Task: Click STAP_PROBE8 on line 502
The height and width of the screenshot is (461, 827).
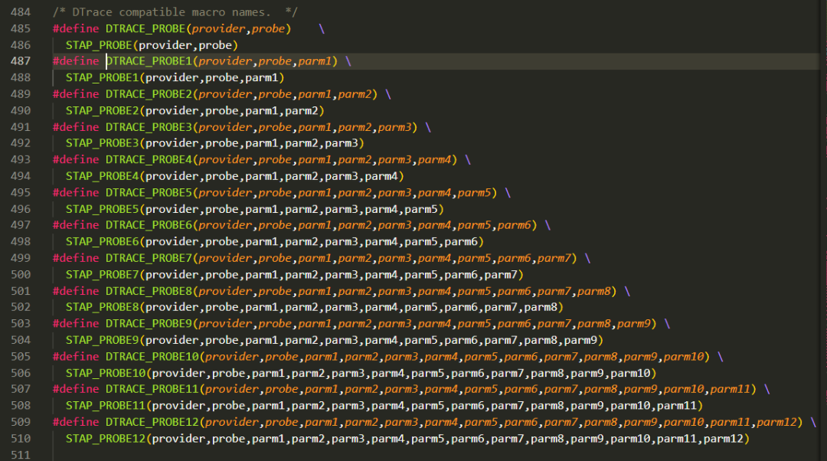Action: point(102,306)
